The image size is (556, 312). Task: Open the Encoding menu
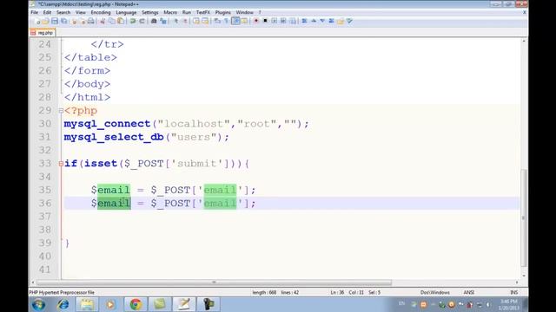tap(101, 12)
